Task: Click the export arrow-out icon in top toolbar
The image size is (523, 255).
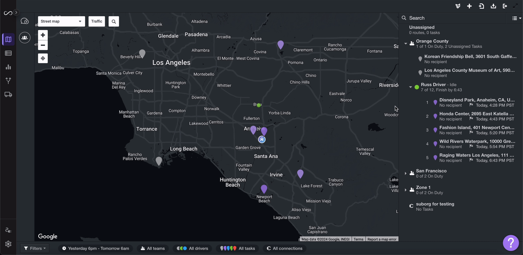Action: pyautogui.click(x=505, y=6)
